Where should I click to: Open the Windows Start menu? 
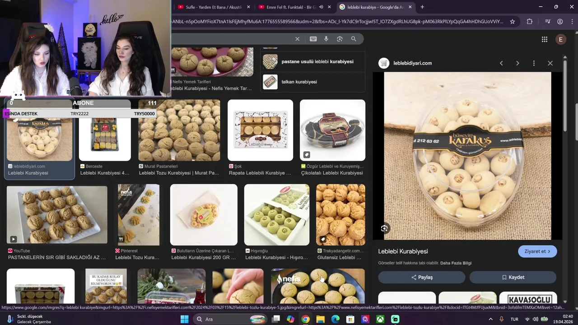click(184, 319)
